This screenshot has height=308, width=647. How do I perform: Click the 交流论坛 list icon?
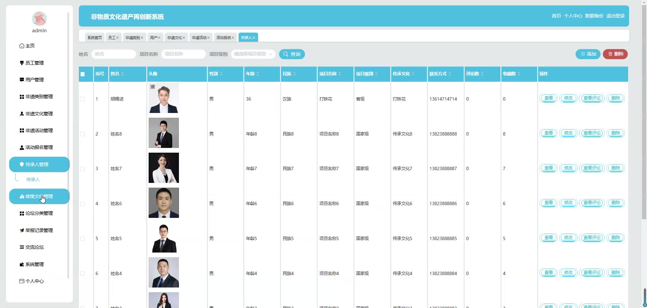(x=22, y=247)
